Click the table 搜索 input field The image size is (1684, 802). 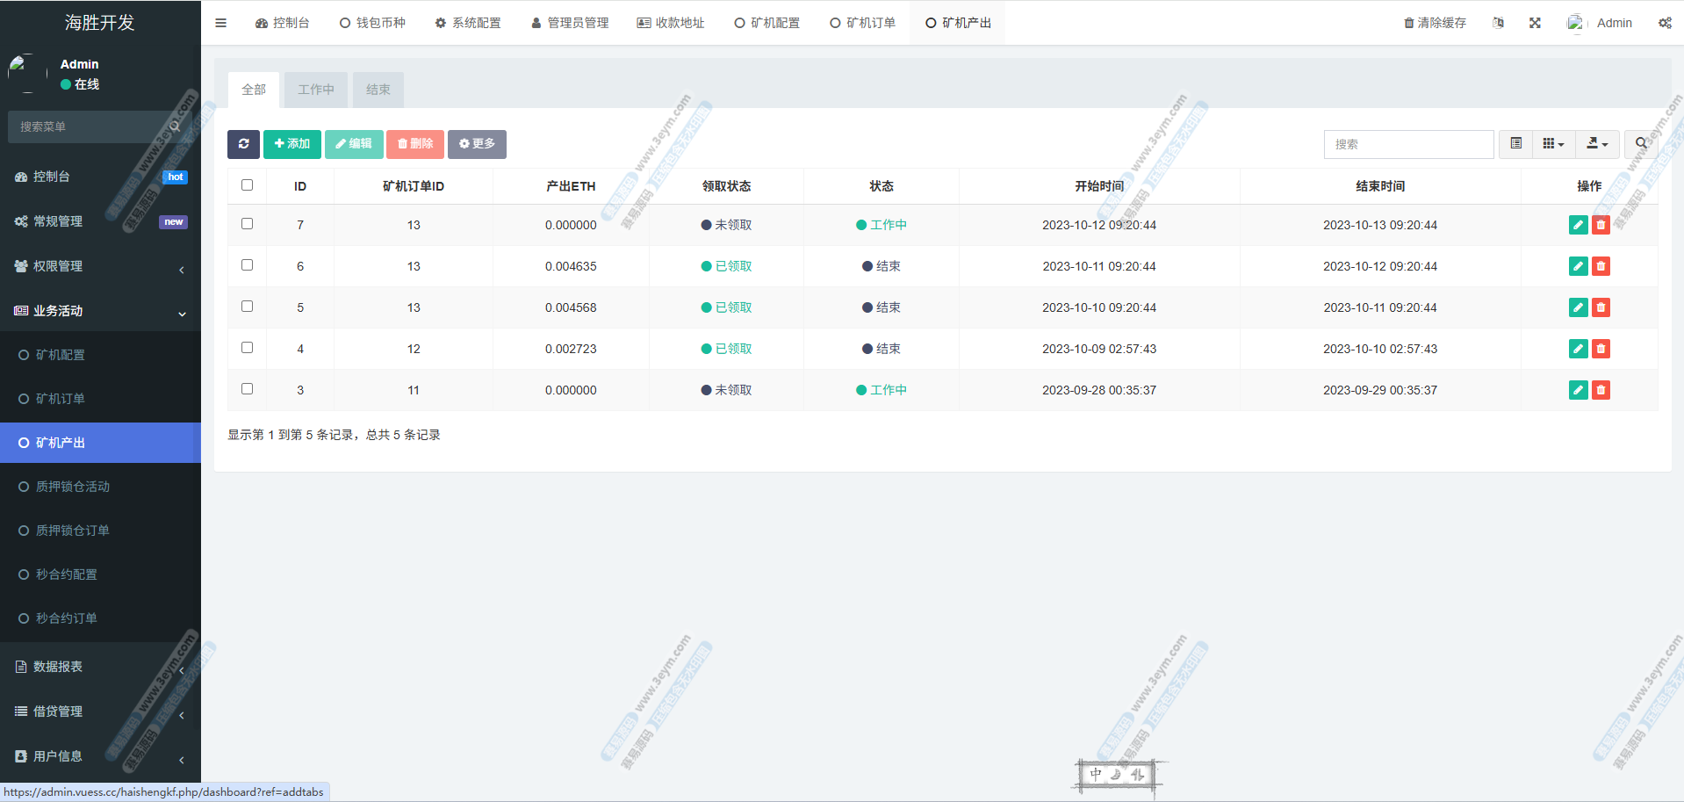pos(1408,144)
